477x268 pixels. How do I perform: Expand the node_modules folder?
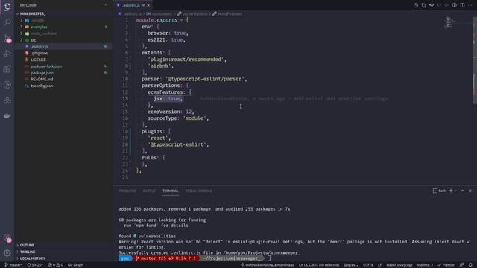click(43, 33)
